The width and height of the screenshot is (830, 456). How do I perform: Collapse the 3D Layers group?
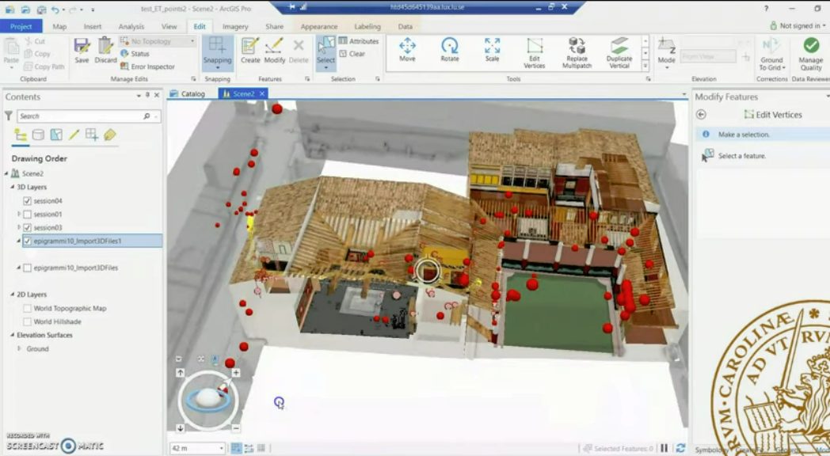[x=12, y=187]
